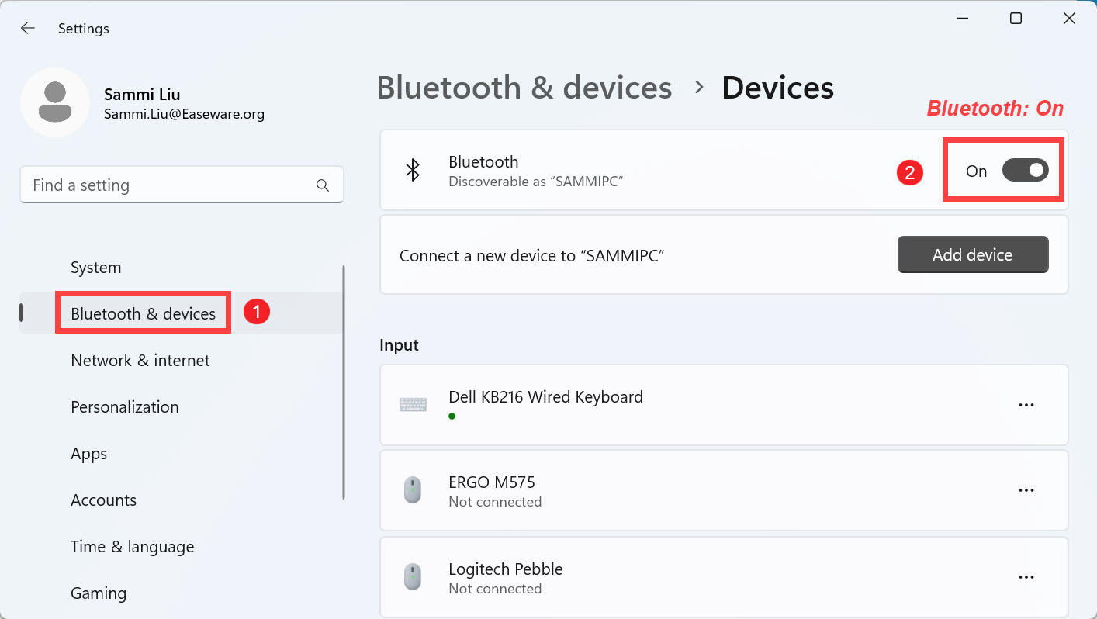Open Gaming settings from sidebar

[98, 593]
